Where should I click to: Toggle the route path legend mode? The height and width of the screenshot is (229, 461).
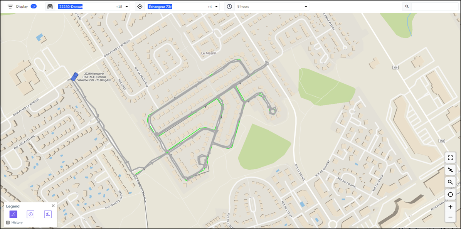coord(13,214)
